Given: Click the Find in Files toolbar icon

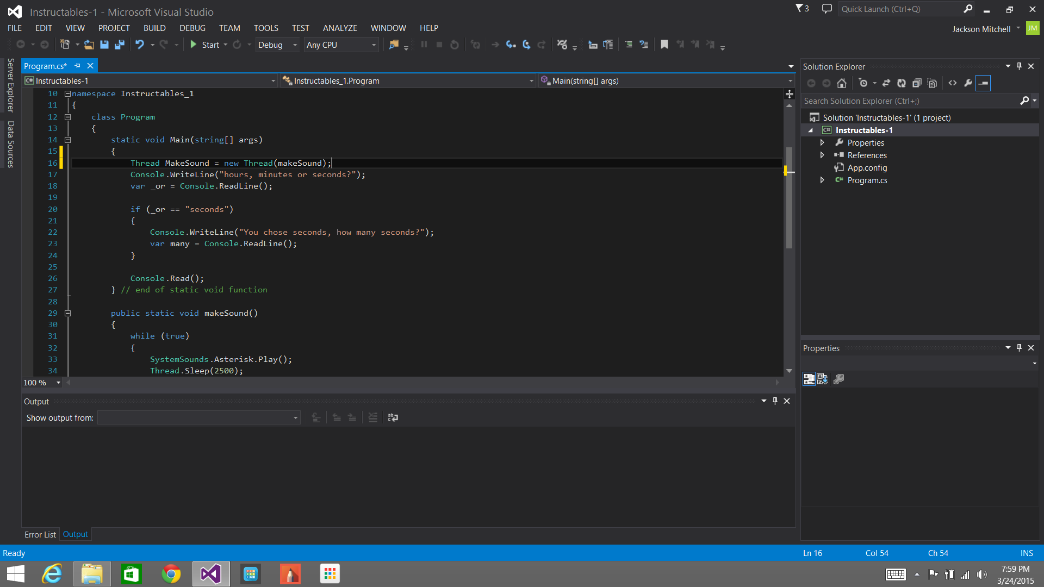Looking at the screenshot, I should pyautogui.click(x=394, y=45).
